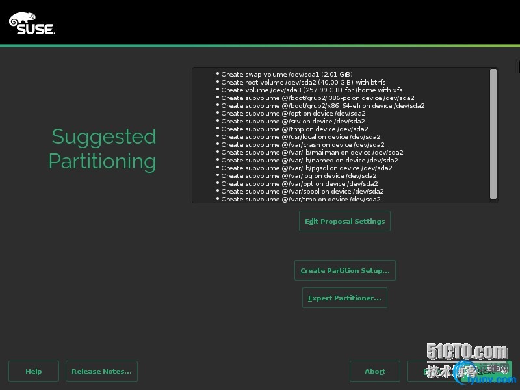The image size is (520, 390).
Task: Select subvolume line '@/var/lib/mailman'
Action: pyautogui.click(x=312, y=153)
